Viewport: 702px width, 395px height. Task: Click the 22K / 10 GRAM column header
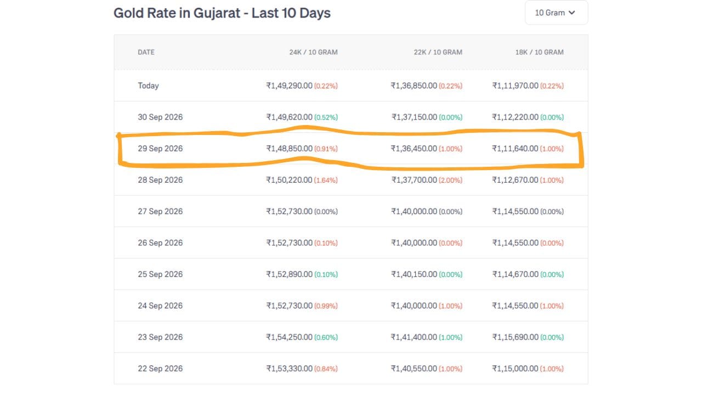(438, 52)
